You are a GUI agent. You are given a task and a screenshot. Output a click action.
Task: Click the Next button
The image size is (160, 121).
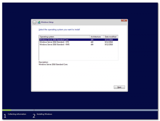tap(119, 87)
